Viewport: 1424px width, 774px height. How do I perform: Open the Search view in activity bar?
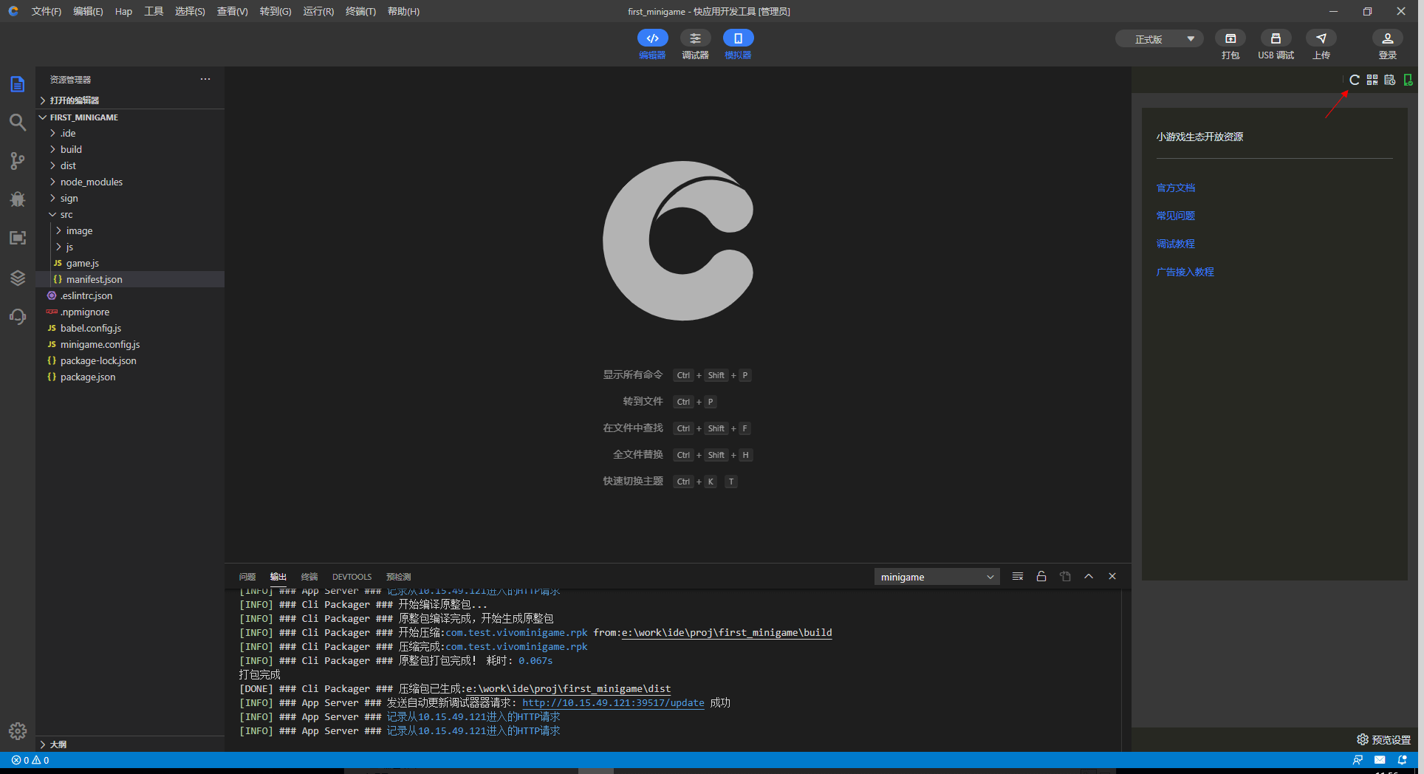click(18, 123)
